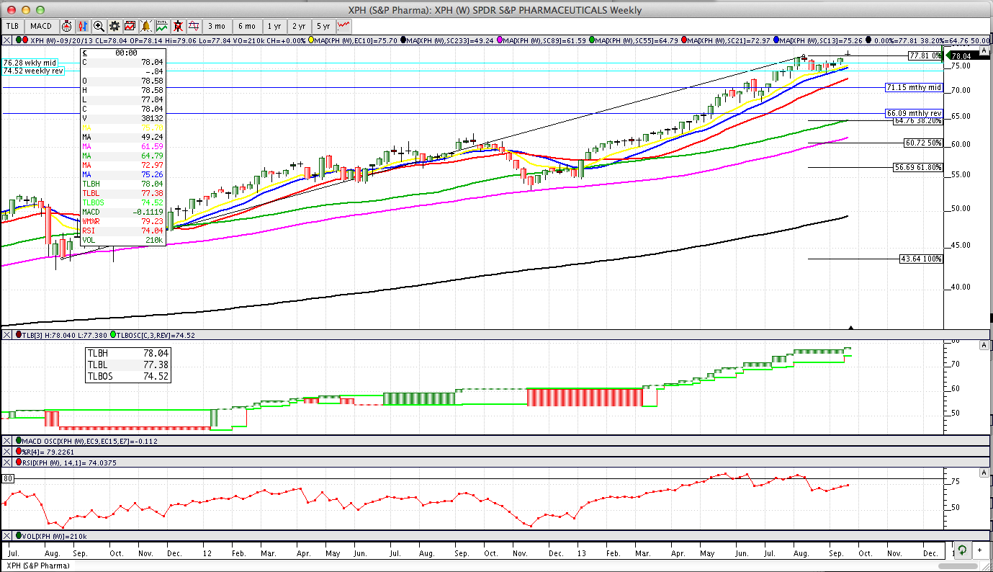Click magenta MA SC89 color dot
Image resolution: width=993 pixels, height=572 pixels.
pyautogui.click(x=500, y=40)
